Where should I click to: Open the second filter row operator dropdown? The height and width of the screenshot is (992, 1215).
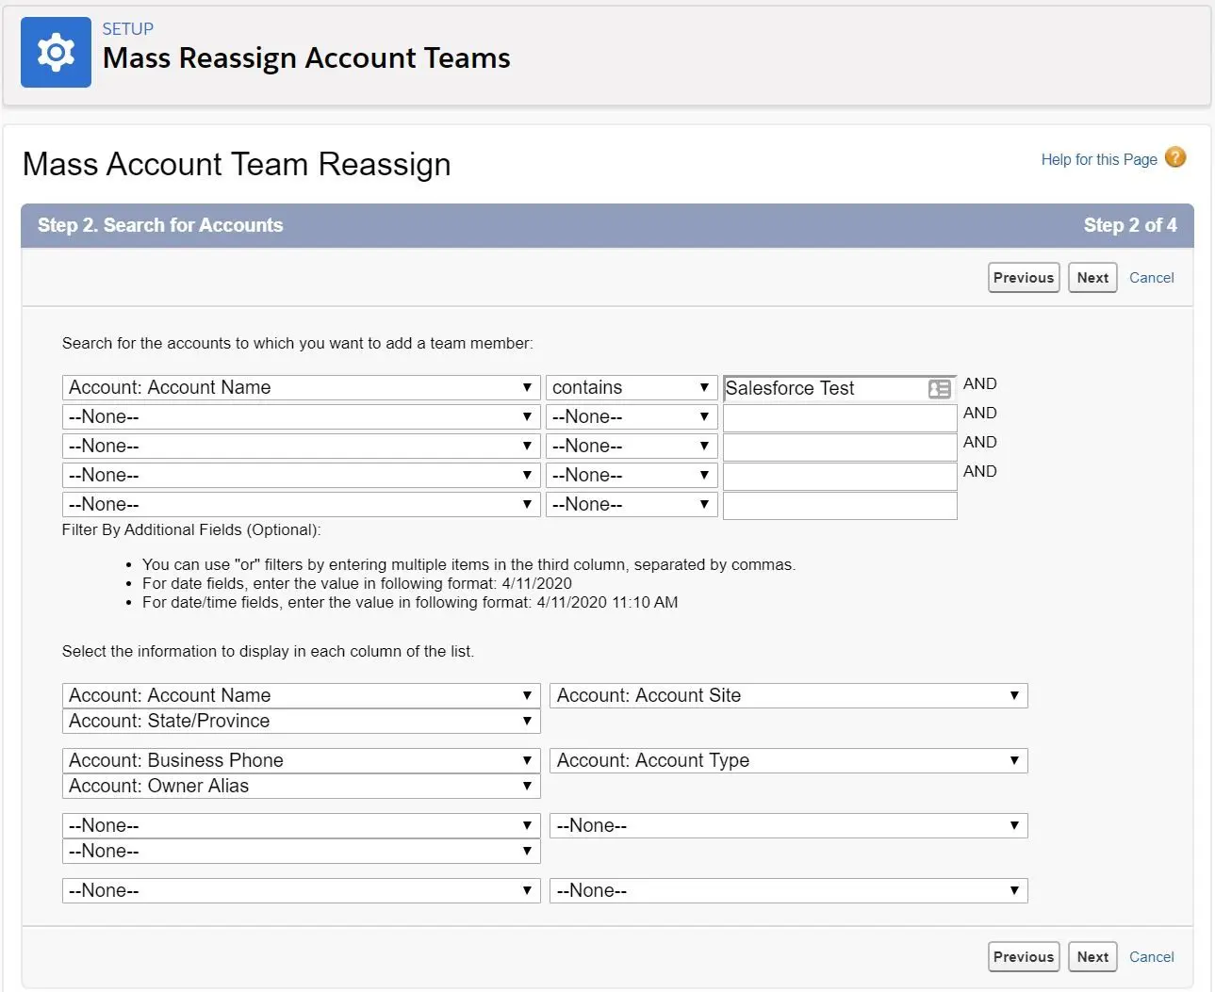[x=632, y=417]
